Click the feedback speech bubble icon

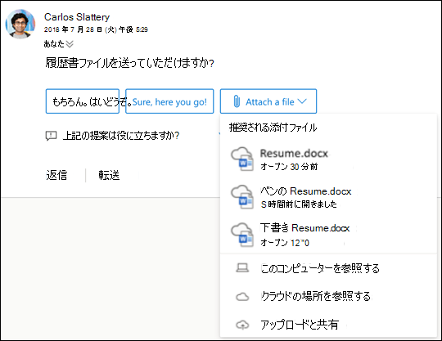click(x=51, y=136)
